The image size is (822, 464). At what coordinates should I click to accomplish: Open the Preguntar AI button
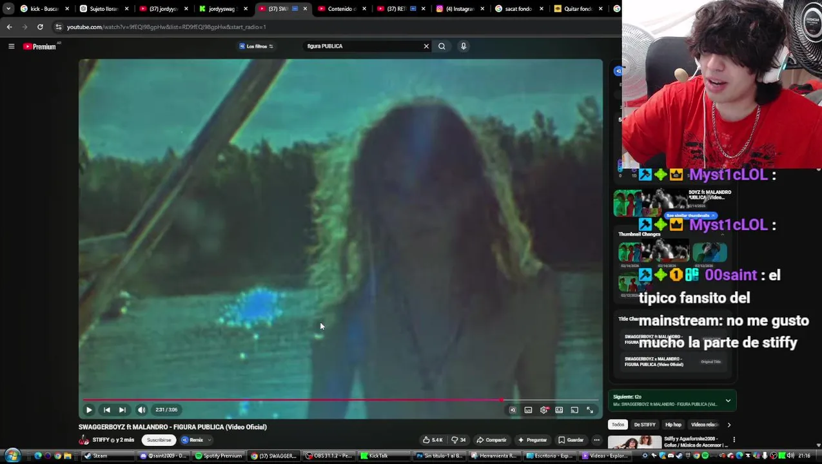[533, 440]
